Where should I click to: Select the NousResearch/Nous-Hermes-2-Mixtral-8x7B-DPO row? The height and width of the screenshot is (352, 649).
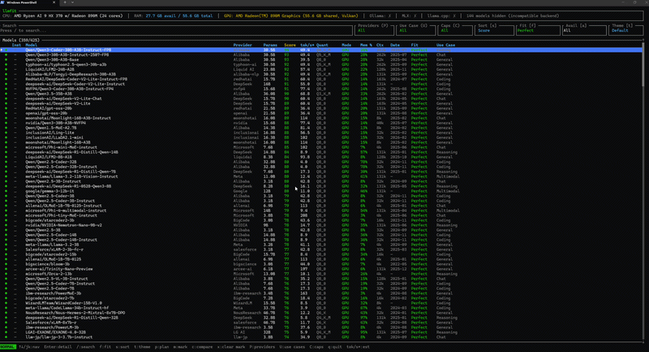coord(321,313)
